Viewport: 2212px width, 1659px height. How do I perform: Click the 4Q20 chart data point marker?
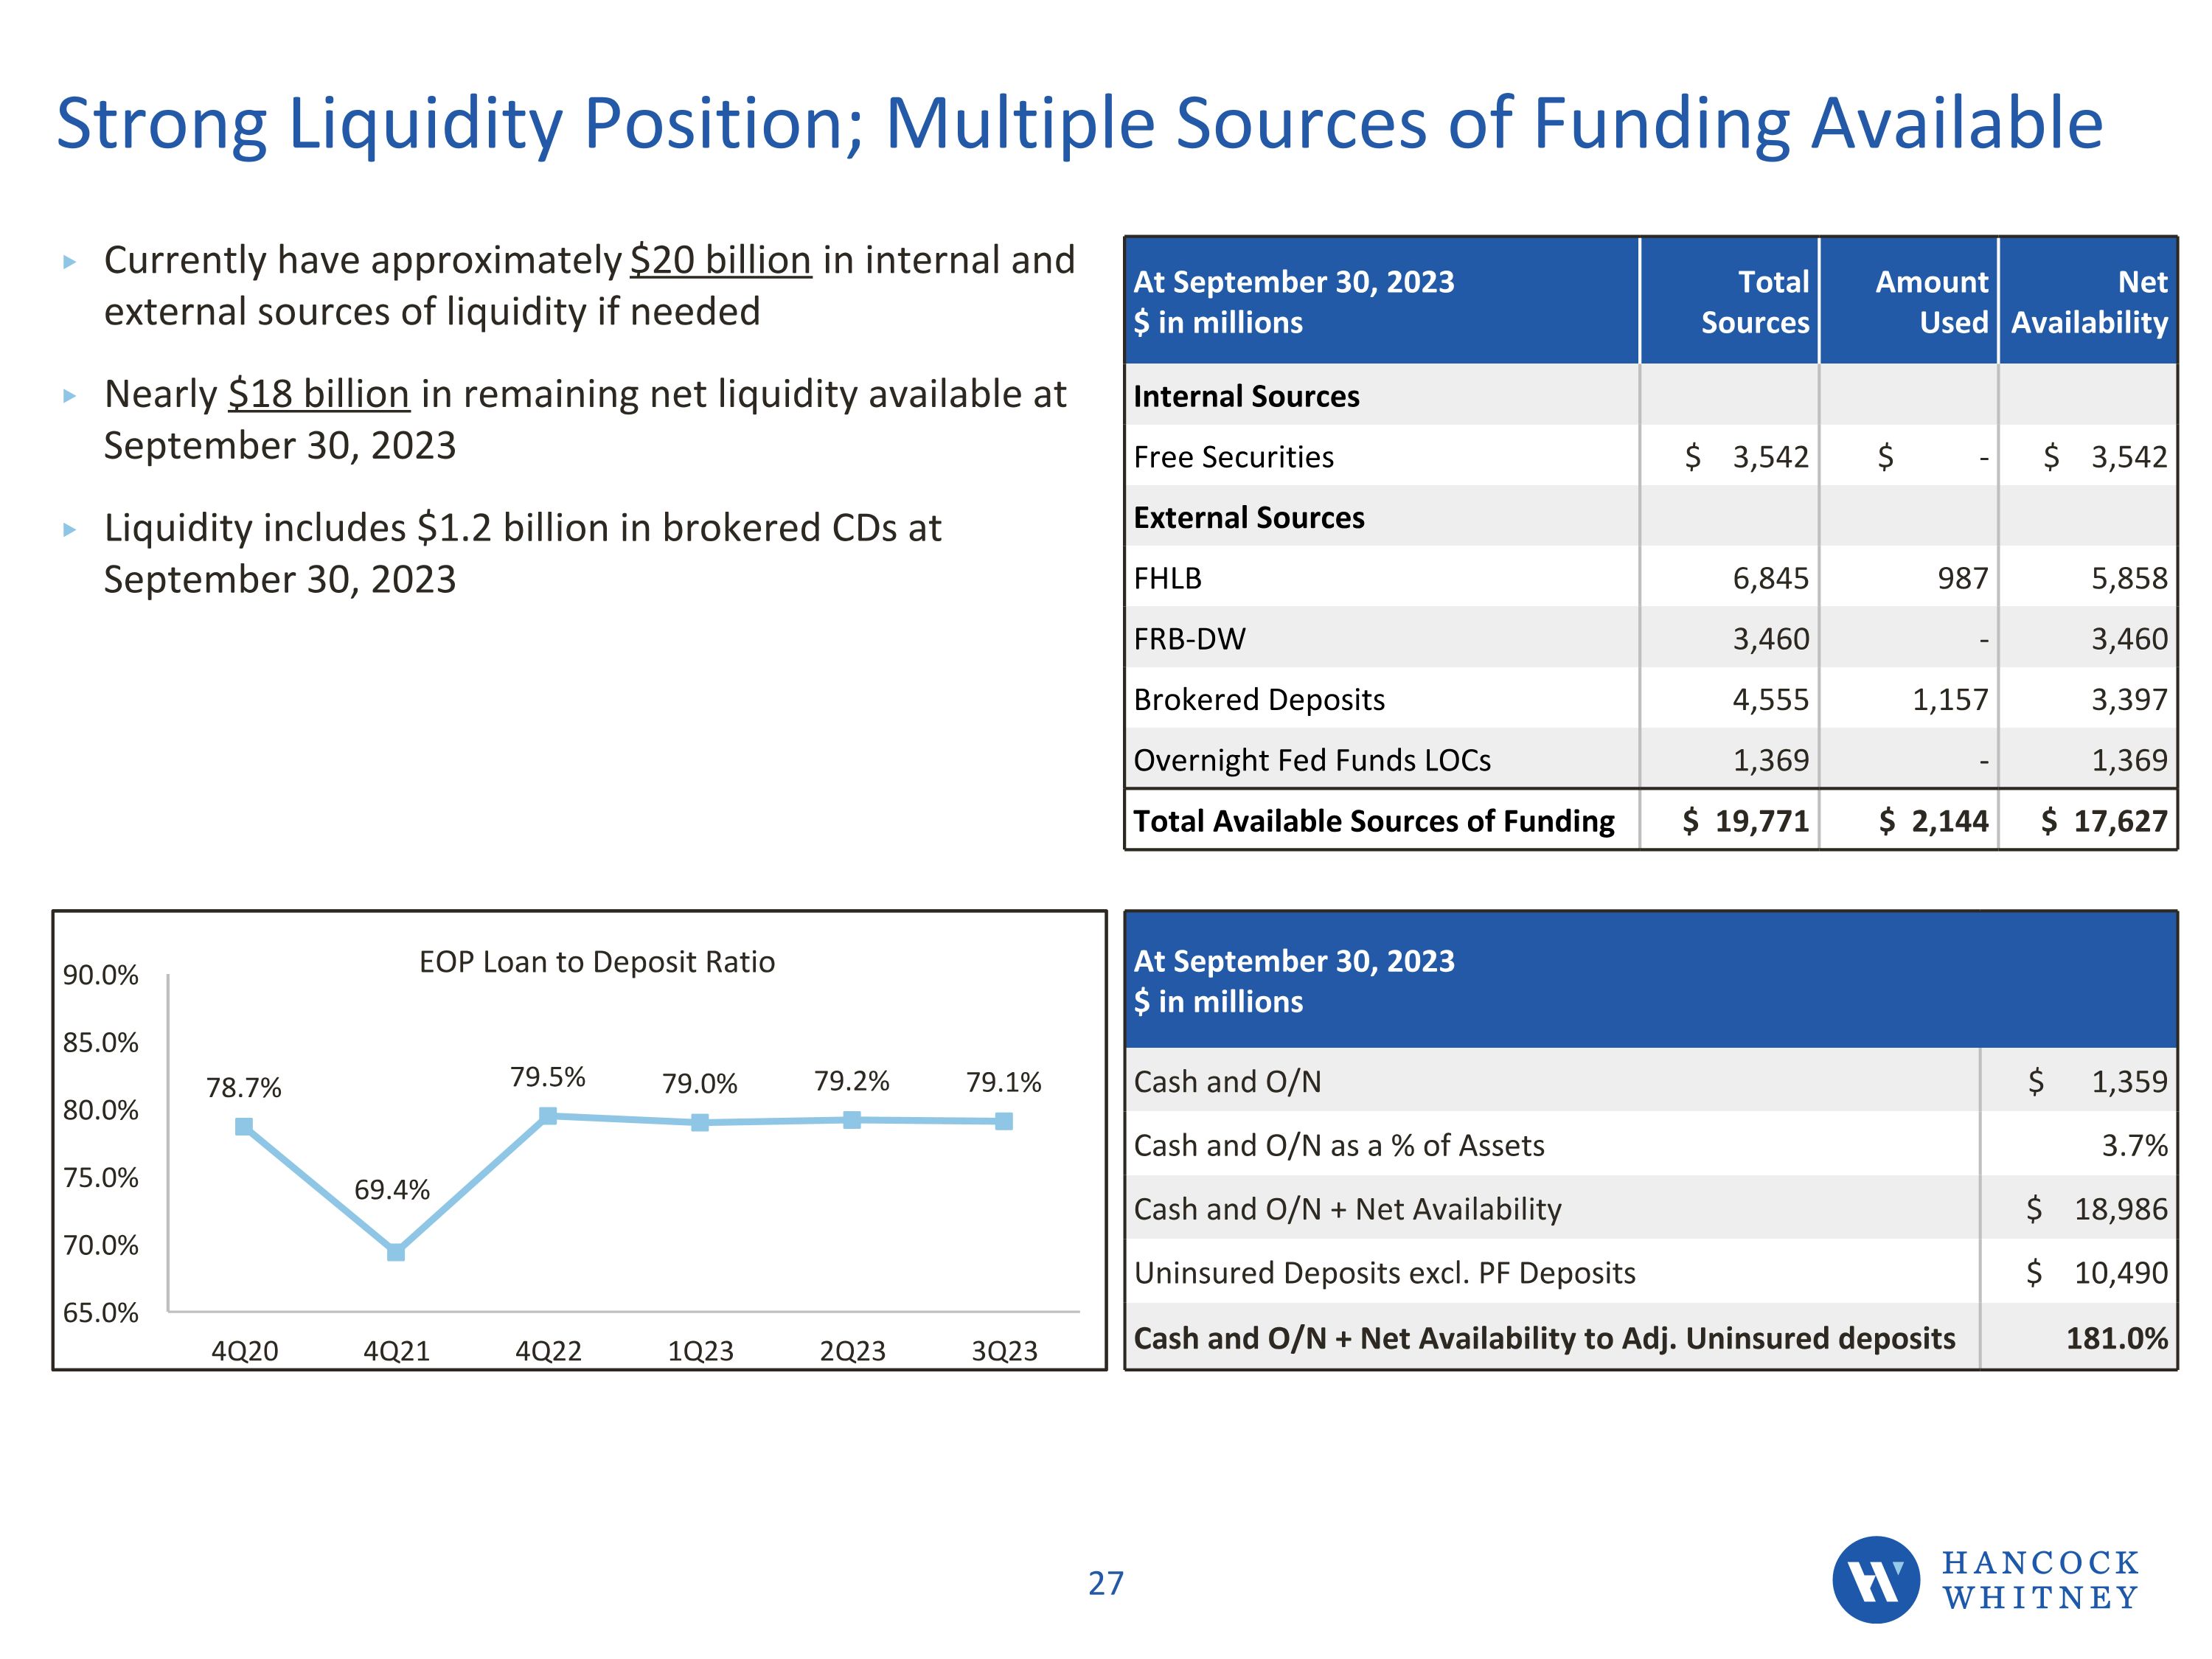point(244,1127)
